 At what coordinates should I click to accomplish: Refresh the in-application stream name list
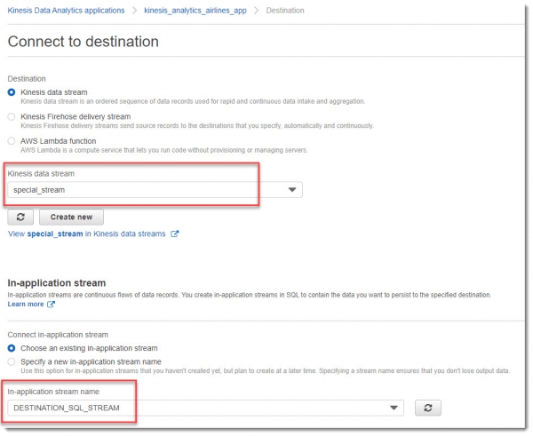[x=429, y=407]
